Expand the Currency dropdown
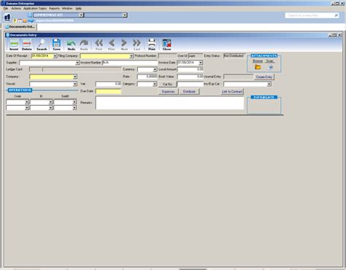The height and width of the screenshot is (270, 346). tap(155, 70)
